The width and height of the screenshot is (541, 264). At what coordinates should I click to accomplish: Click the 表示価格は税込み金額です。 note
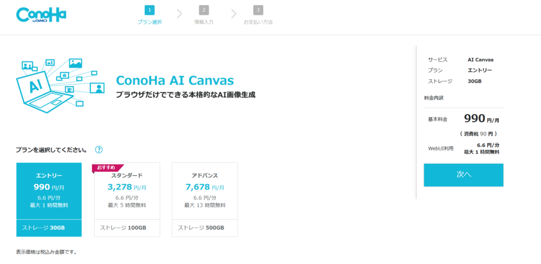tap(46, 252)
